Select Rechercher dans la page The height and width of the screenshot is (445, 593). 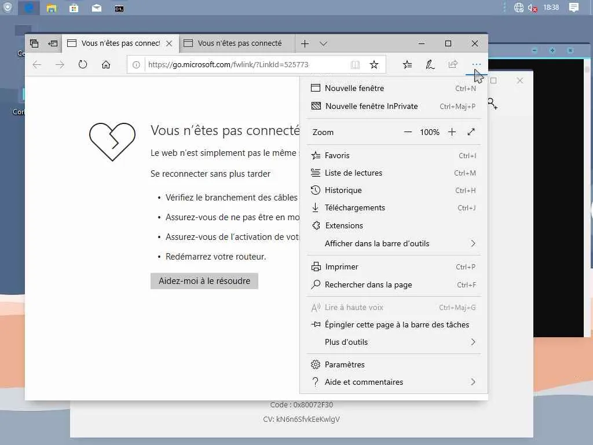tap(393, 284)
